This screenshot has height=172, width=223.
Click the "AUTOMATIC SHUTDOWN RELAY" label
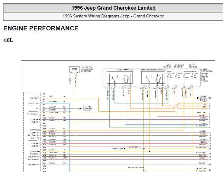click(x=152, y=70)
